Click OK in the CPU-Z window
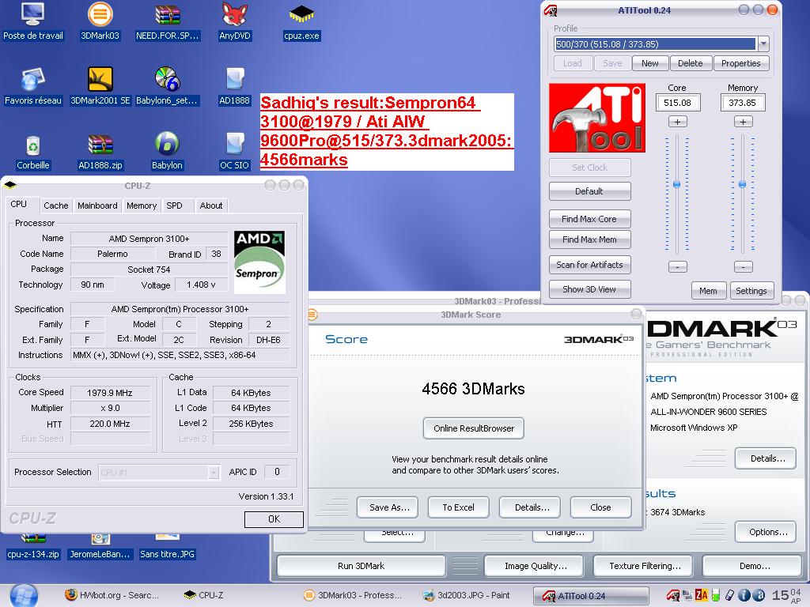This screenshot has width=810, height=607. point(274,519)
